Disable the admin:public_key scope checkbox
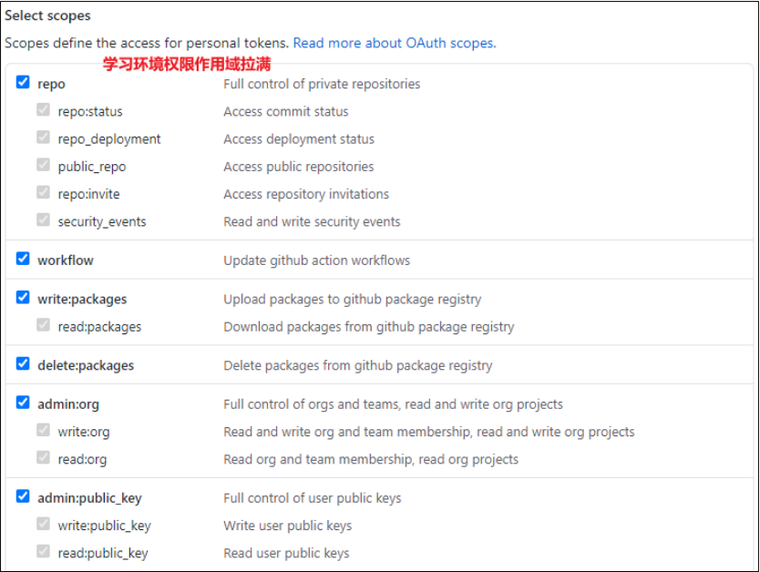 [x=23, y=497]
